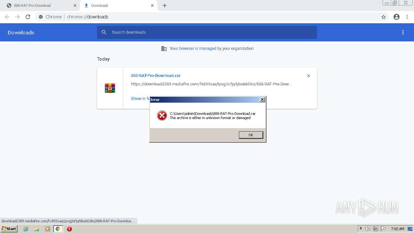Click the Search downloads field

pyautogui.click(x=207, y=32)
